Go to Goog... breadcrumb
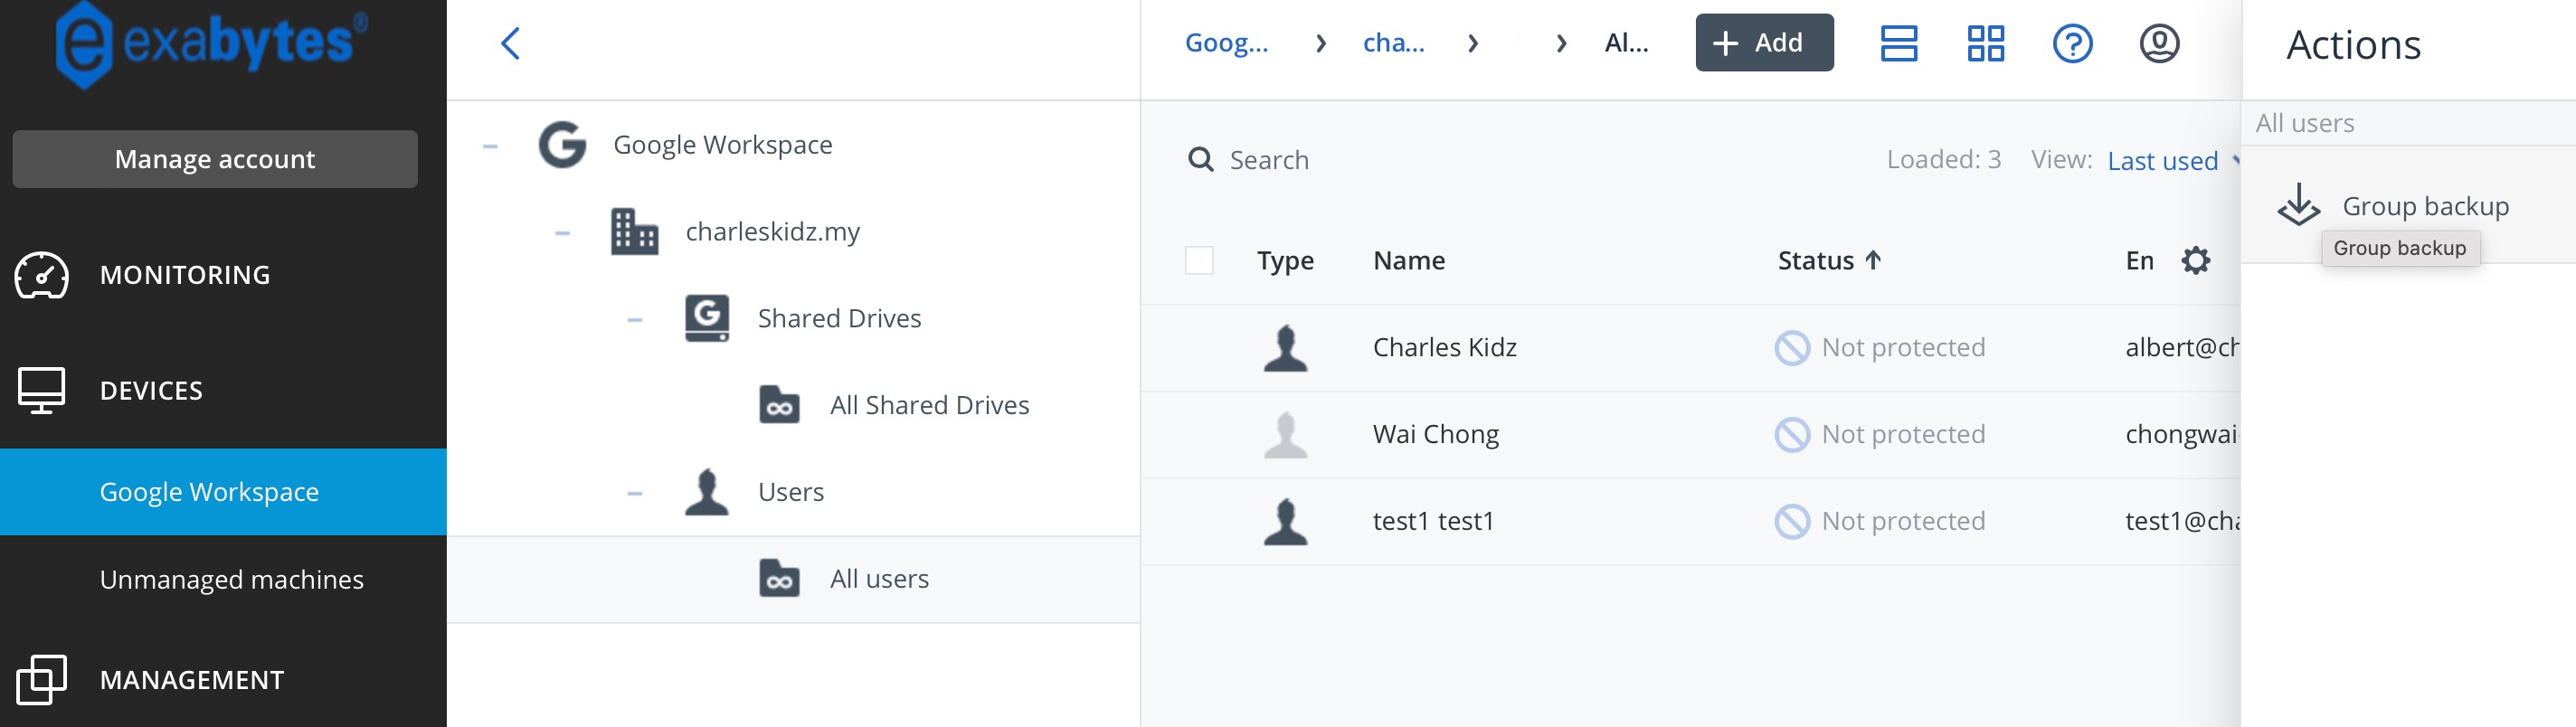The image size is (2576, 727). (x=1226, y=43)
